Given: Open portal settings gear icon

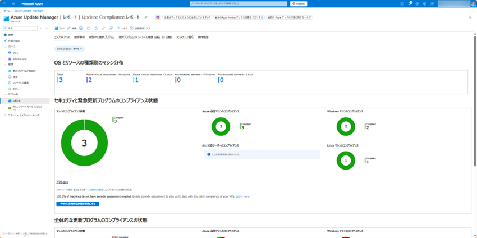Looking at the screenshot, I should coord(418,3).
